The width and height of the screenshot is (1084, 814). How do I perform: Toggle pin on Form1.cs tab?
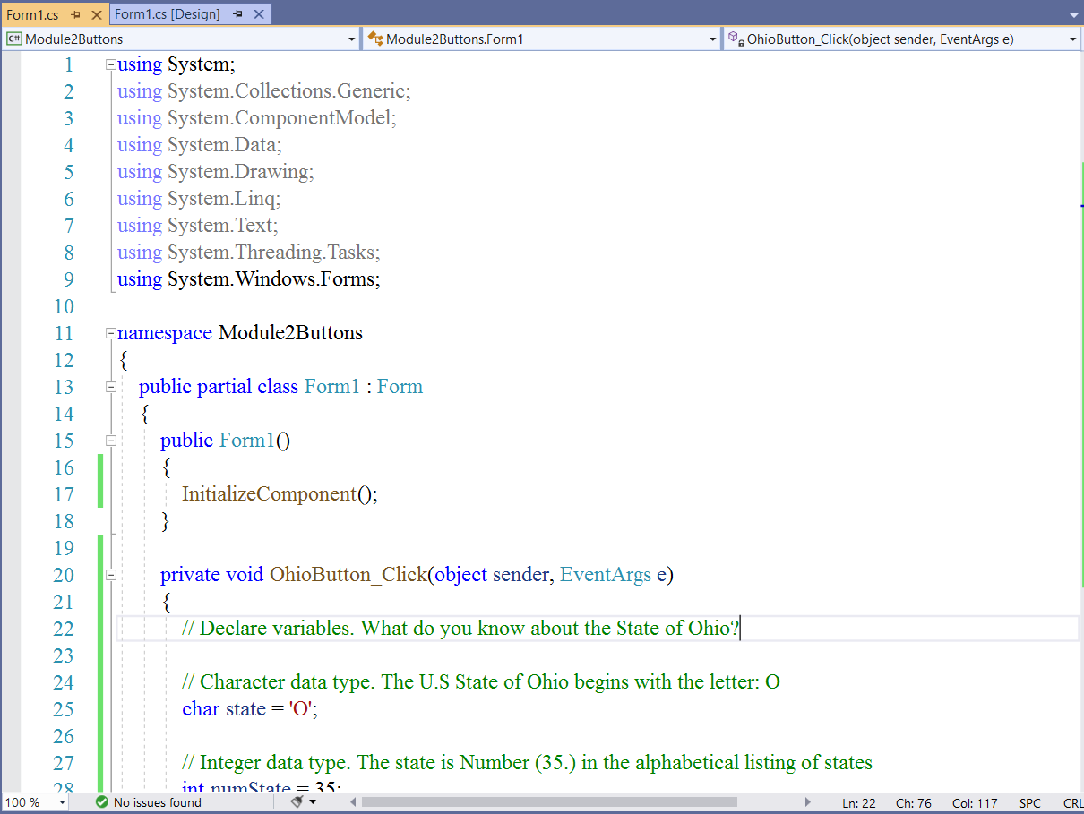(76, 15)
